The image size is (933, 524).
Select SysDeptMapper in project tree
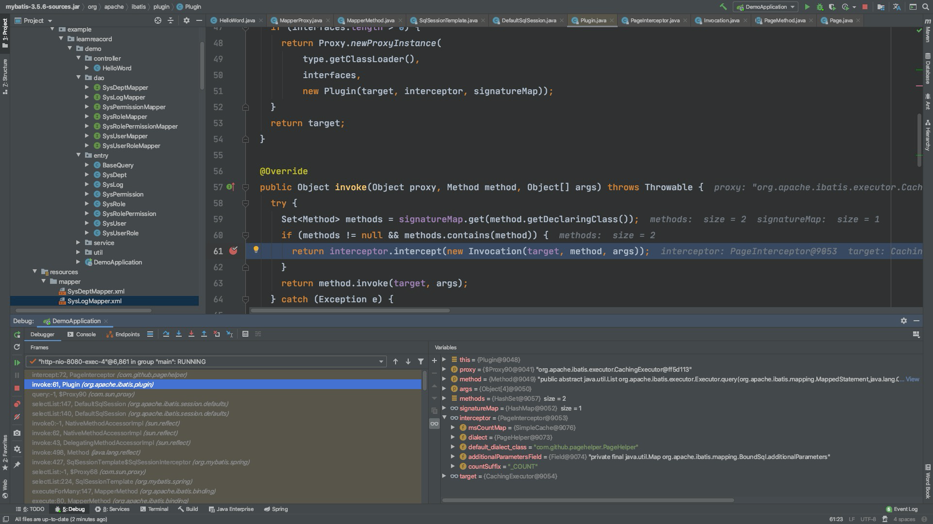pos(125,87)
